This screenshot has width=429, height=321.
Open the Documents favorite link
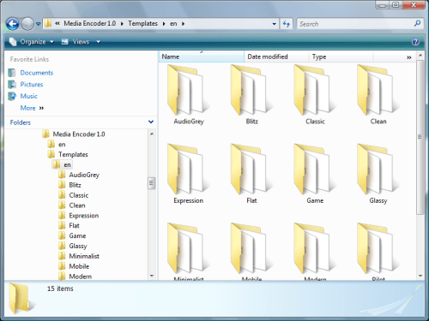click(37, 73)
